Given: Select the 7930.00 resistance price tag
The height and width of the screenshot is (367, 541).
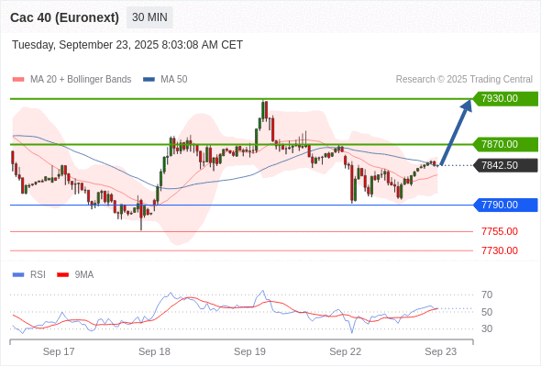Looking at the screenshot, I should pos(505,99).
